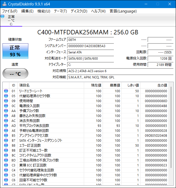Click current value 93 in 平均ブロック消去回数 row
Screen dimensions: 176x188
pyautogui.click(x=99, y=126)
